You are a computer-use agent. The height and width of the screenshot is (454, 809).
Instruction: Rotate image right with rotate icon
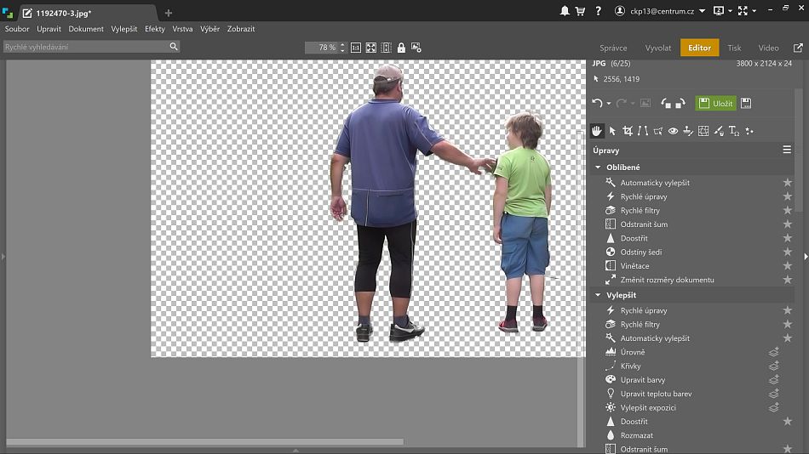pyautogui.click(x=680, y=103)
